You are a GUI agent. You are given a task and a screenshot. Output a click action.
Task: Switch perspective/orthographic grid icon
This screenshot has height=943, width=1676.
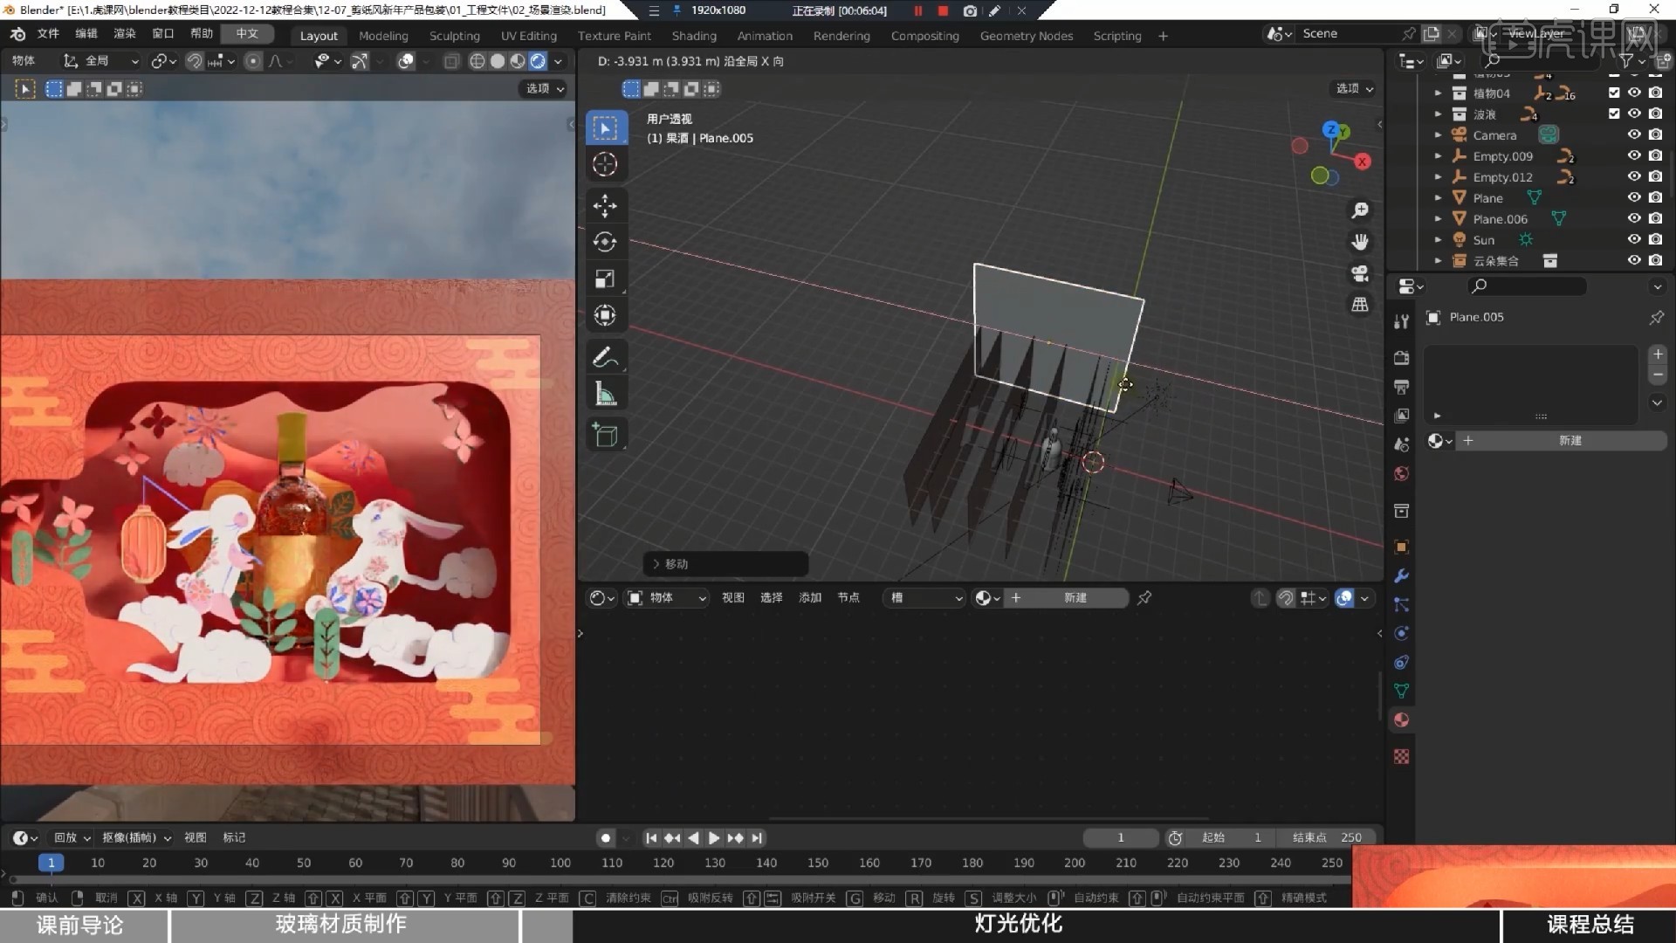[x=1360, y=305]
